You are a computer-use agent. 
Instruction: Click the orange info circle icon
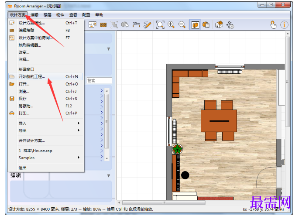click(x=284, y=25)
